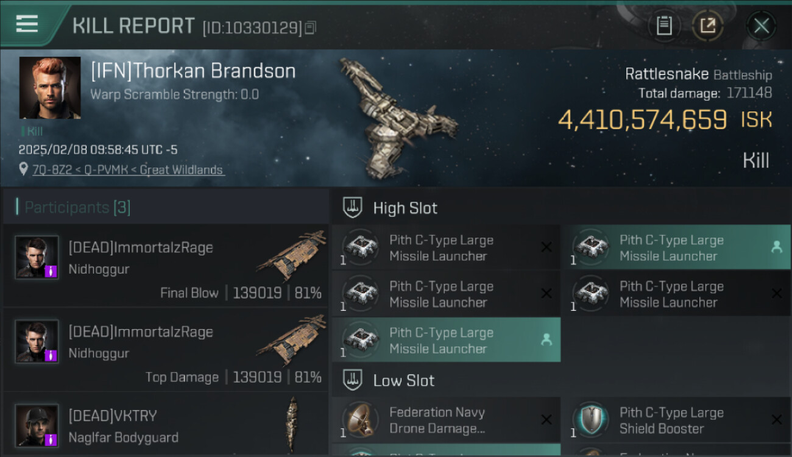Open the hamburger menu
Screen dimensions: 792x457
[x=27, y=24]
